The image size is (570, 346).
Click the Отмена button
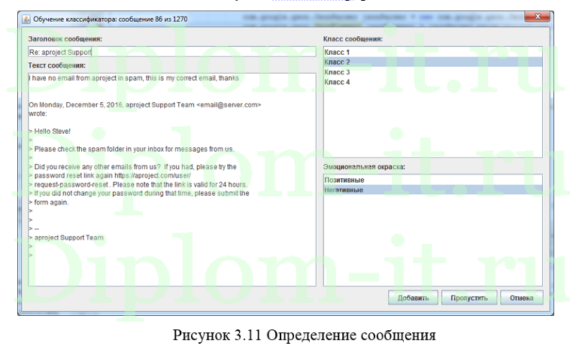coord(522,298)
